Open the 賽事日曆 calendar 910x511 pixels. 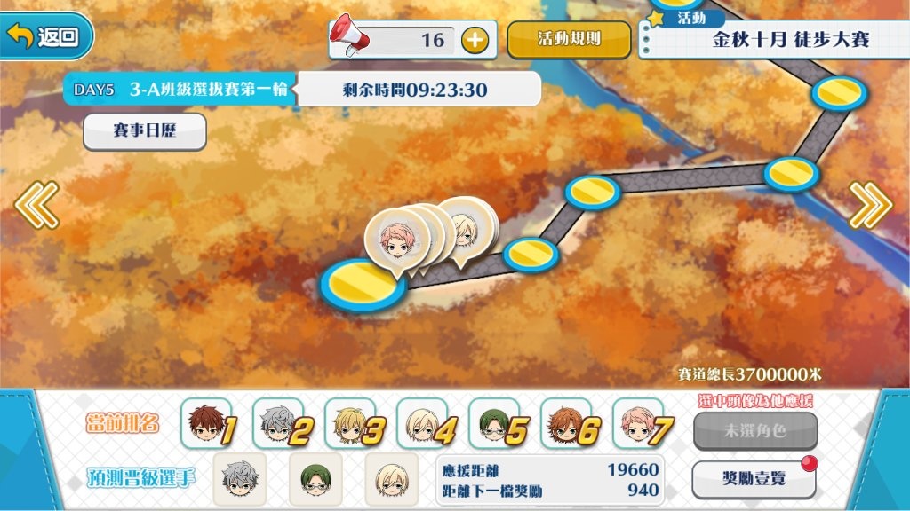coord(145,131)
